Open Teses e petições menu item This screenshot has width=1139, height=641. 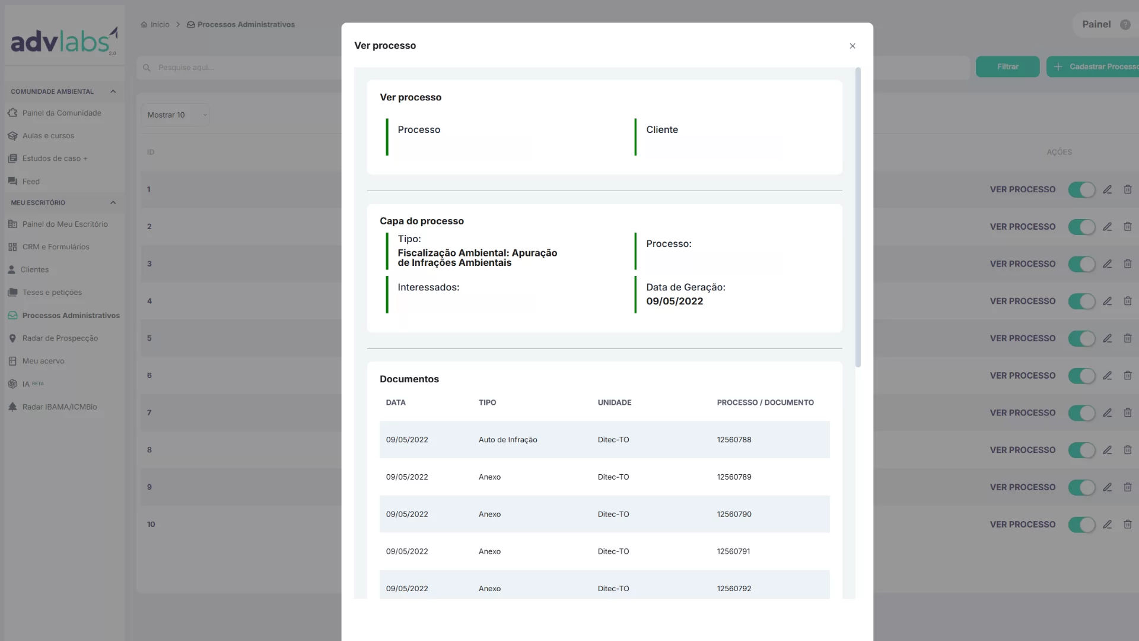click(x=52, y=292)
